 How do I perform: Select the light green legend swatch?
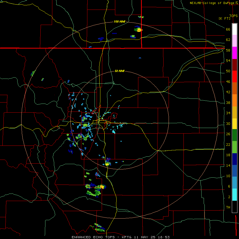(x=234, y=147)
